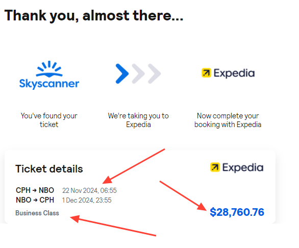Click the Business Class label
Screen dimensions: 299x248
tap(37, 213)
